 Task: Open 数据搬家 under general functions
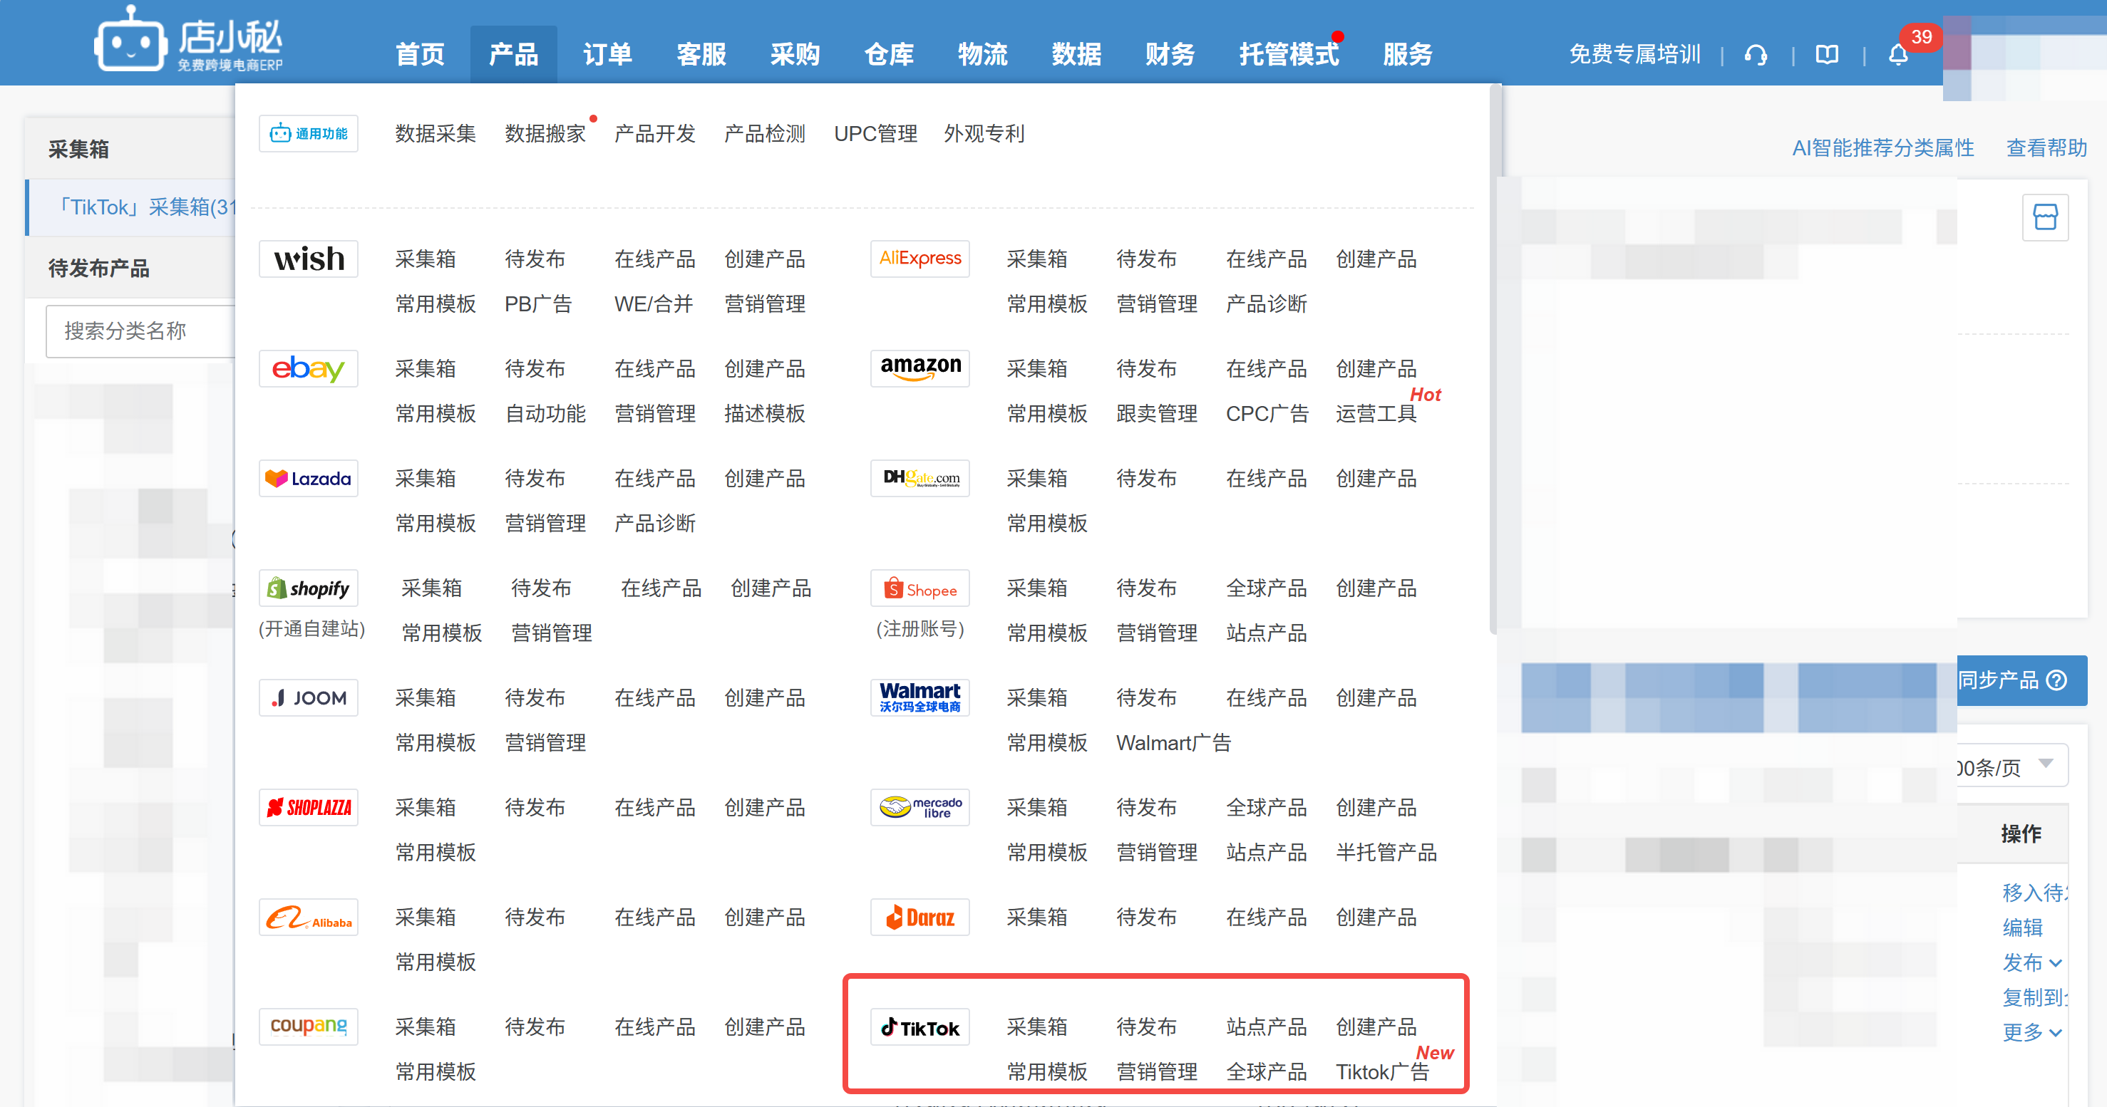click(545, 133)
